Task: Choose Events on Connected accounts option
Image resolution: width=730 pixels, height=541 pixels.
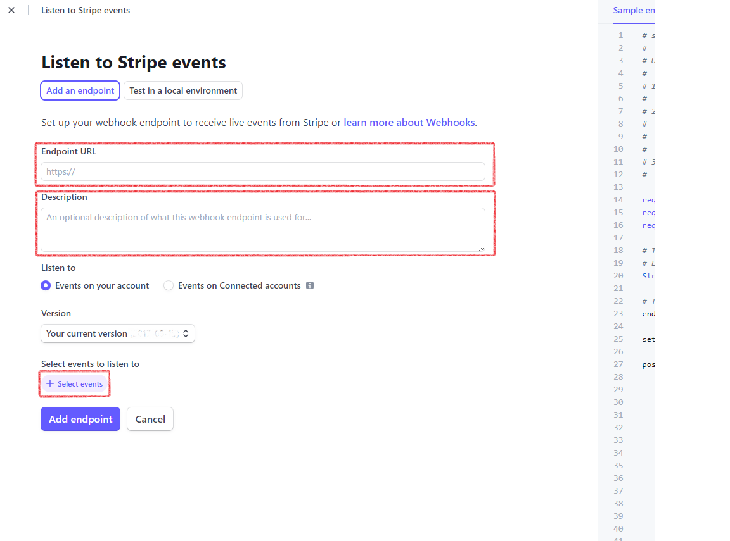Action: pyautogui.click(x=169, y=285)
